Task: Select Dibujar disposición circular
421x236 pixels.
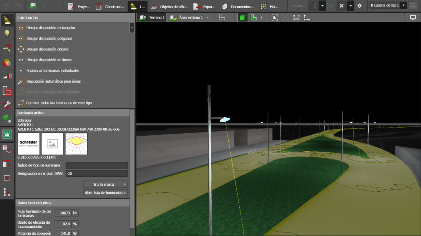Action: pos(47,49)
